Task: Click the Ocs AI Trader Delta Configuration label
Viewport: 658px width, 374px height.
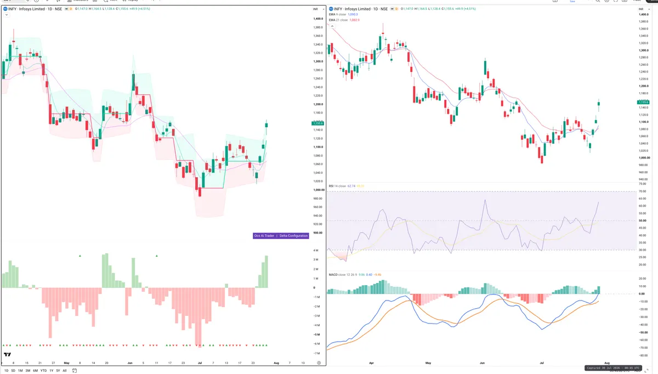Action: click(281, 236)
